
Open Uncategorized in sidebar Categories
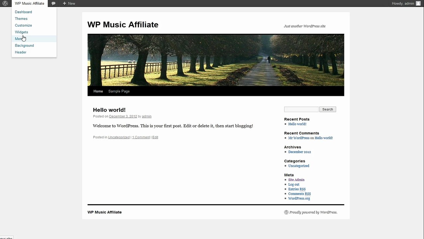[x=298, y=166]
